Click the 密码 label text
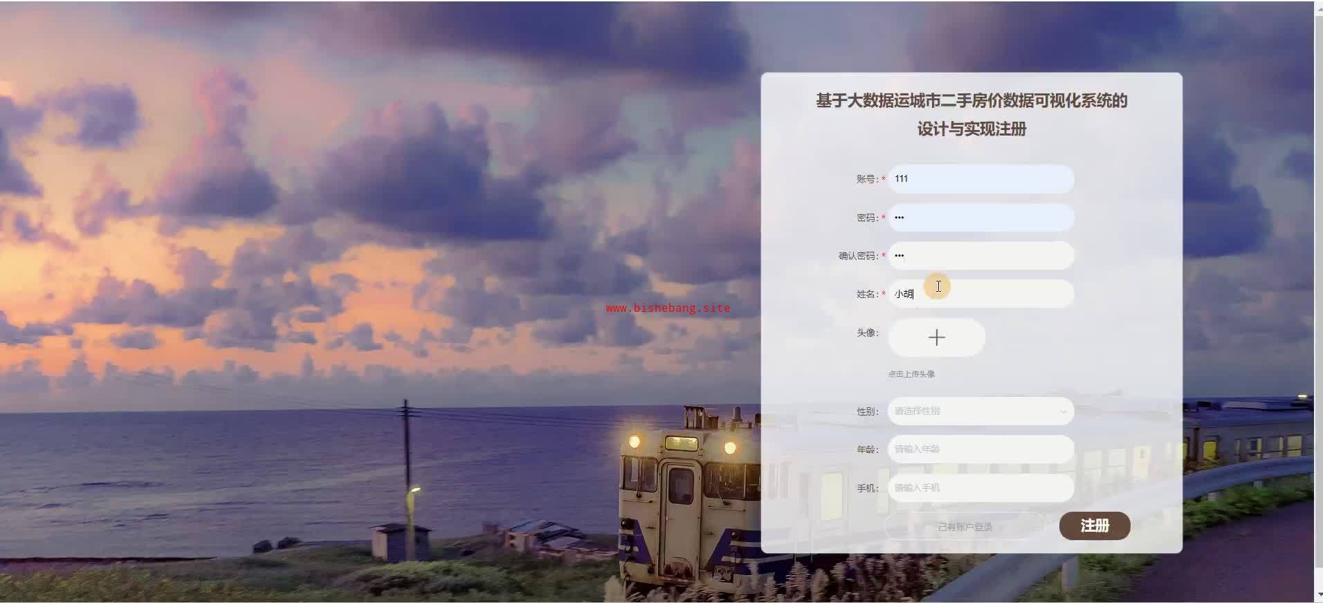 [x=867, y=218]
